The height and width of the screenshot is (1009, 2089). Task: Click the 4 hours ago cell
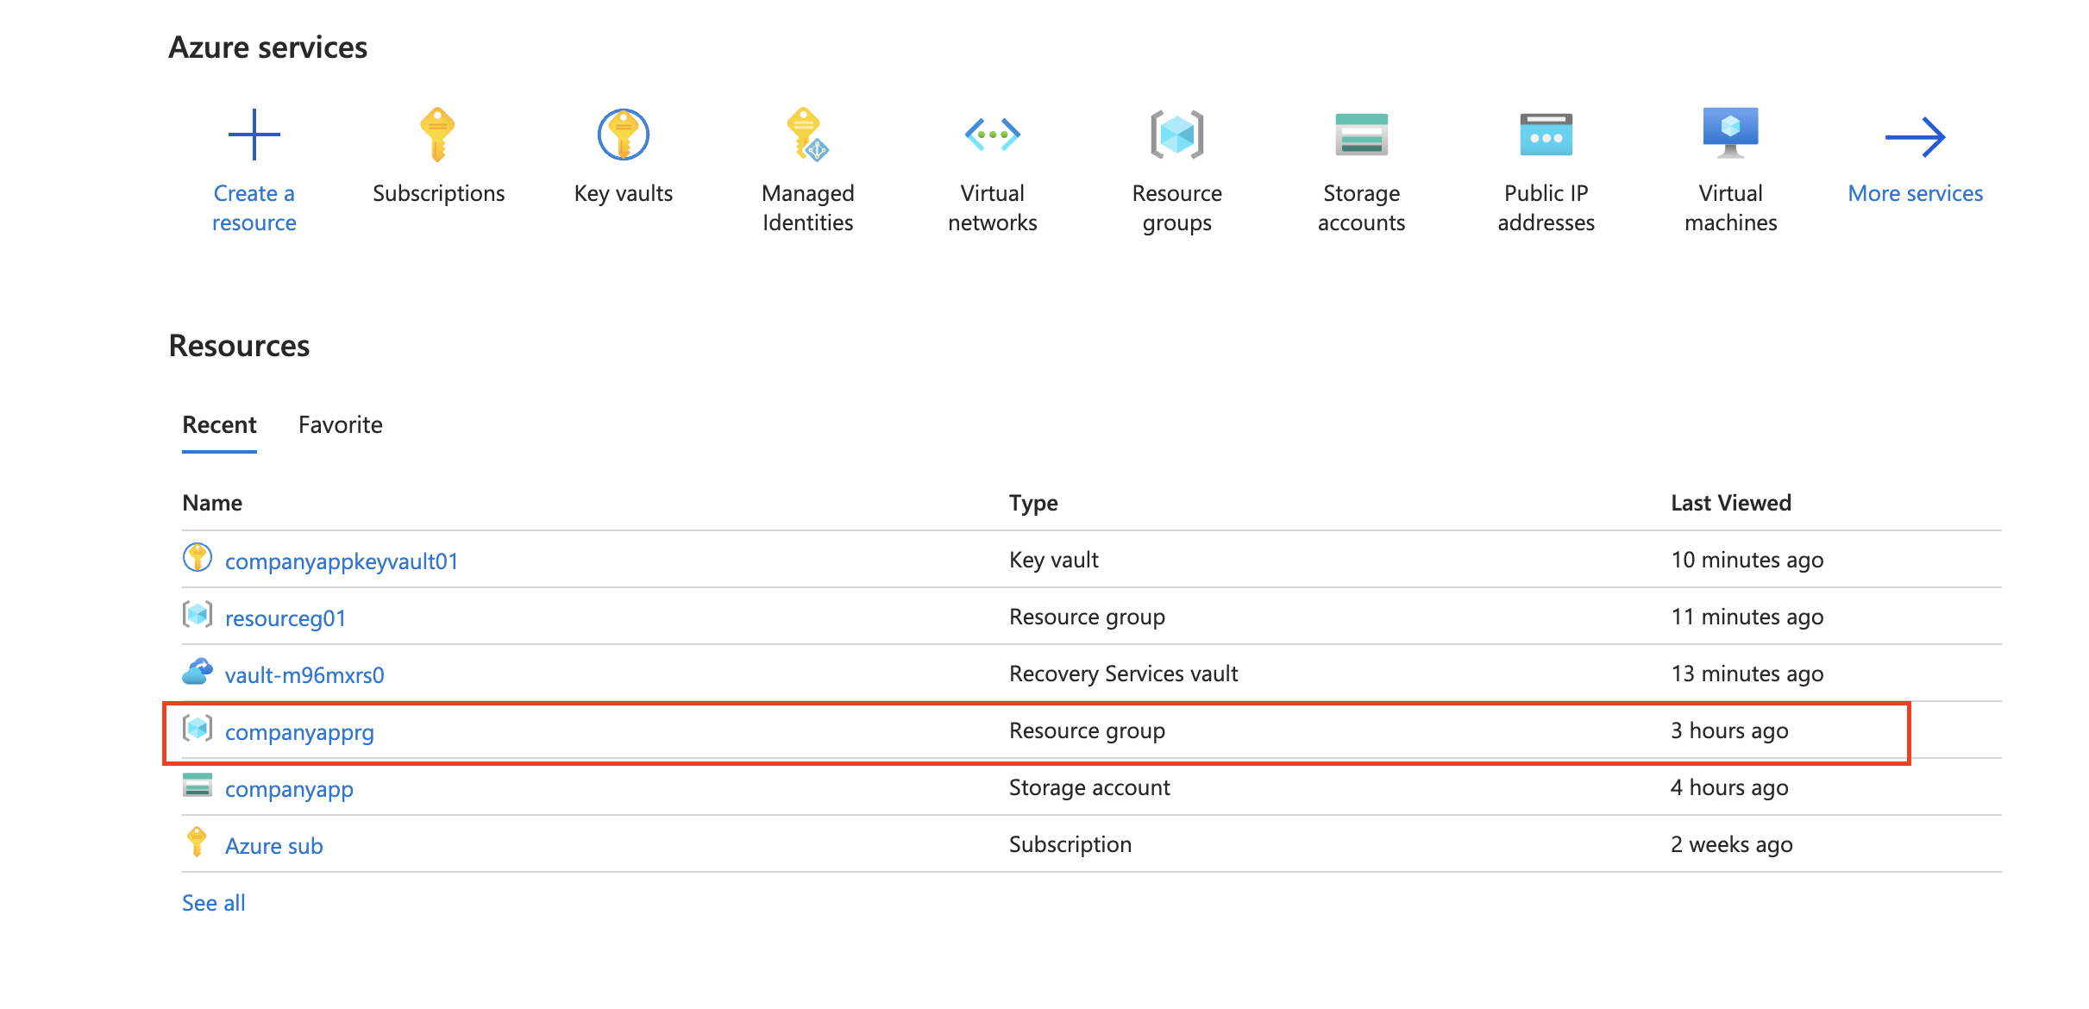coord(1729,787)
